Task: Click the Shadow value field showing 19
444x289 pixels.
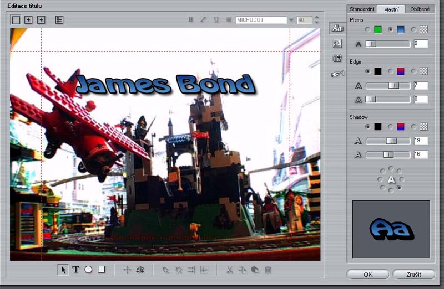Action: pos(420,141)
